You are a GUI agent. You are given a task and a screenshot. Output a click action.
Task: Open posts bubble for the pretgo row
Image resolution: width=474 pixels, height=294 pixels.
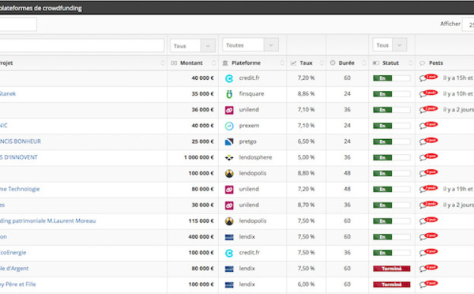(428, 141)
